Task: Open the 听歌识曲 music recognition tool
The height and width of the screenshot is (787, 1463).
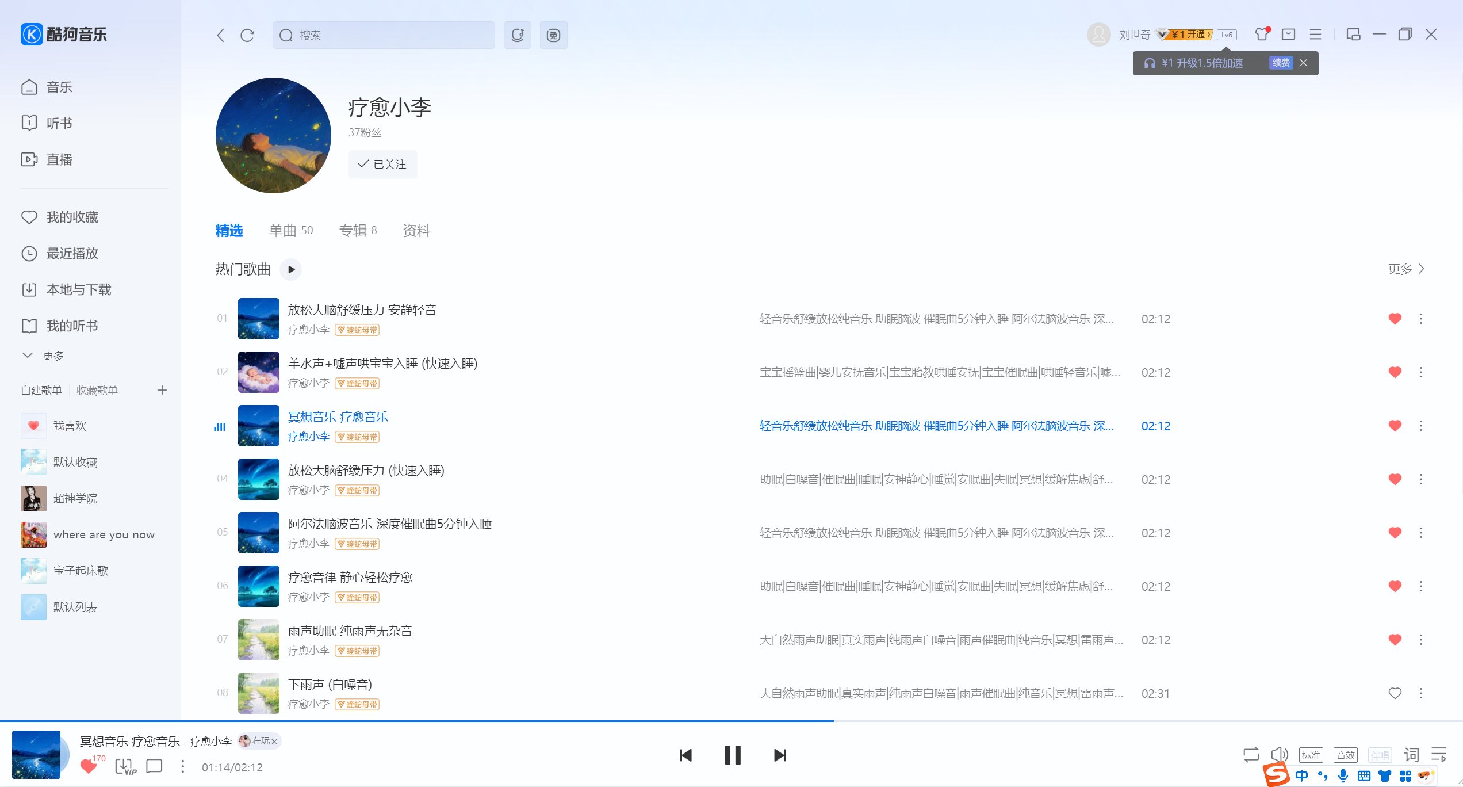Action: 517,35
